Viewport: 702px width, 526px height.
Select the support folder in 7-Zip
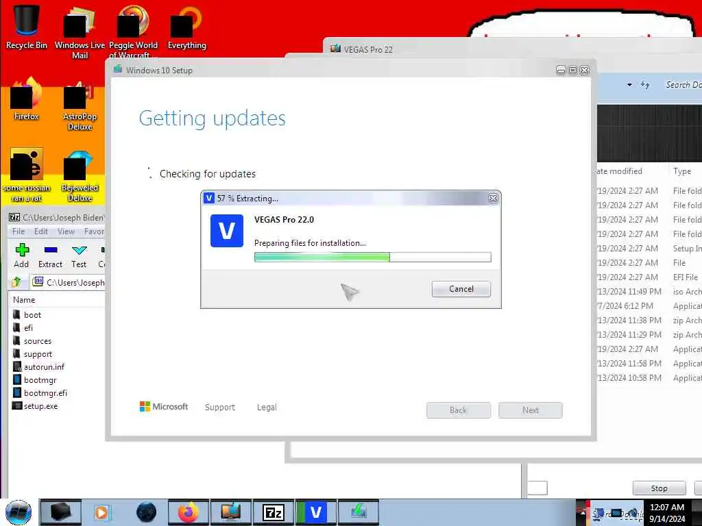38,354
